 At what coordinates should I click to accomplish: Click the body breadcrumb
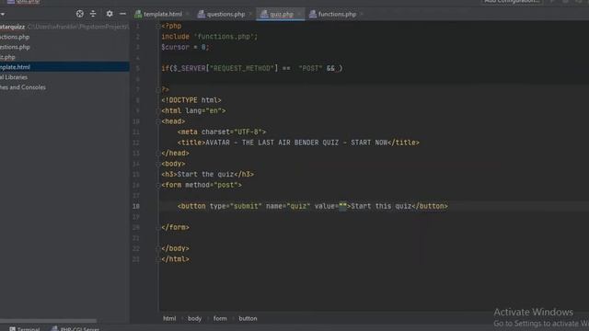coord(194,318)
